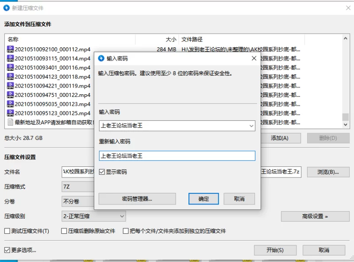Viewport: 354px width, 262px height.
Task: Click the MP4 icon for 20210510094751_000122.mp4
Action: [10, 95]
